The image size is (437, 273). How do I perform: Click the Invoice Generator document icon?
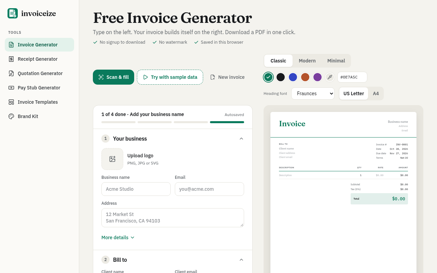tap(11, 45)
